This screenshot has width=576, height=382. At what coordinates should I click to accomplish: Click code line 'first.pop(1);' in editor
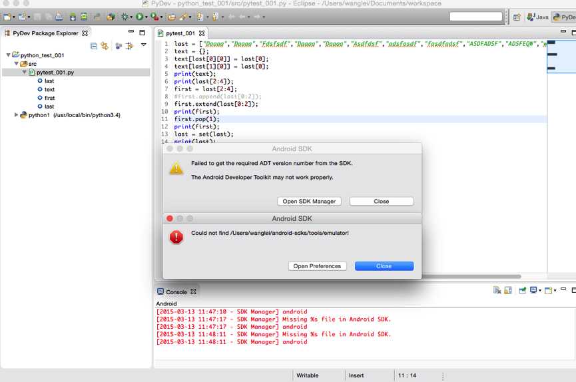196,119
